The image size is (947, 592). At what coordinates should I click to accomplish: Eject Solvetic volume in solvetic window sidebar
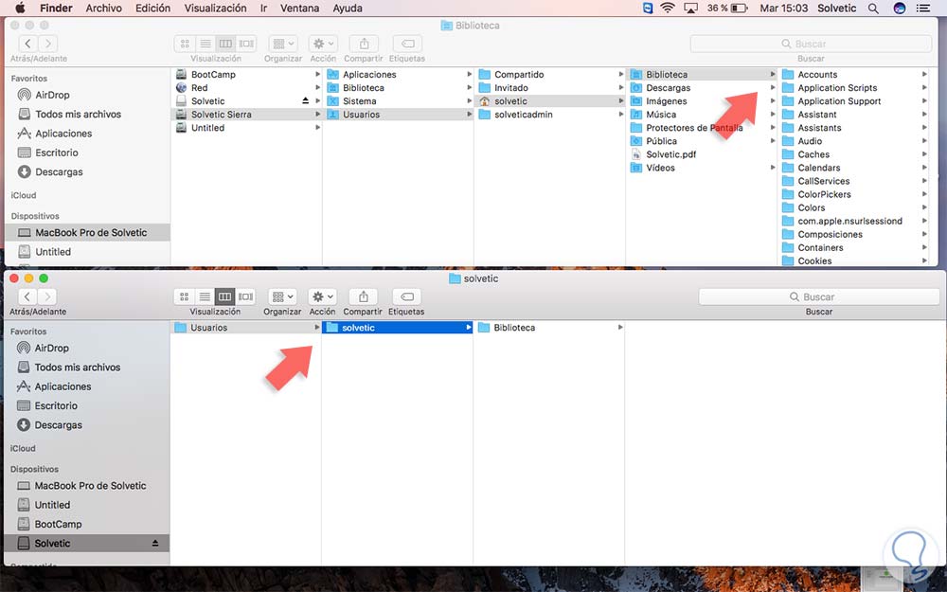click(x=155, y=544)
